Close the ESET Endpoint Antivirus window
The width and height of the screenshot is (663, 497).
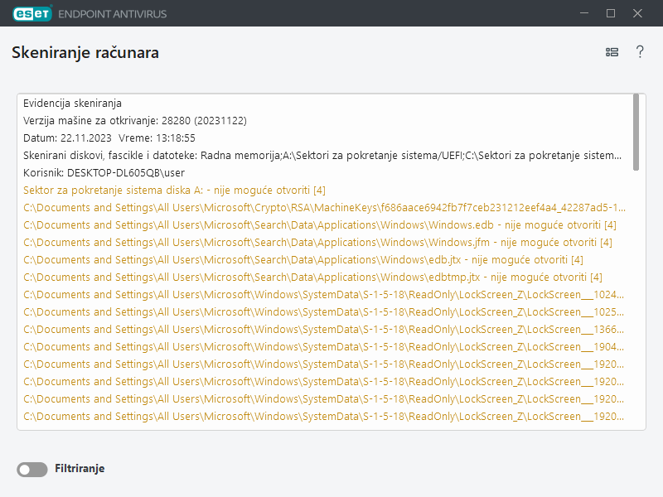click(x=637, y=13)
